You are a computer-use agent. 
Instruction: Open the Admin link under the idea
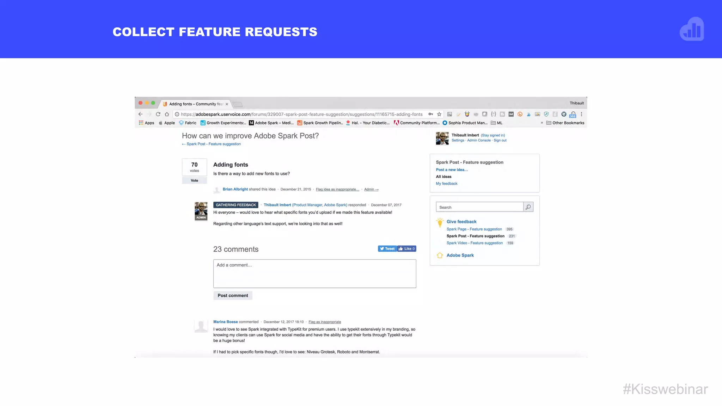[371, 190]
